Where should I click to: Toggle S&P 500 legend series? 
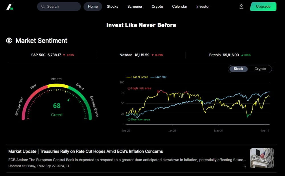[x=158, y=77]
